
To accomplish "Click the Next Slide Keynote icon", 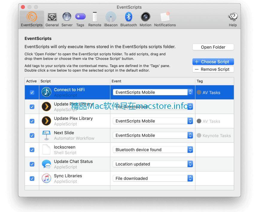I will (x=46, y=135).
